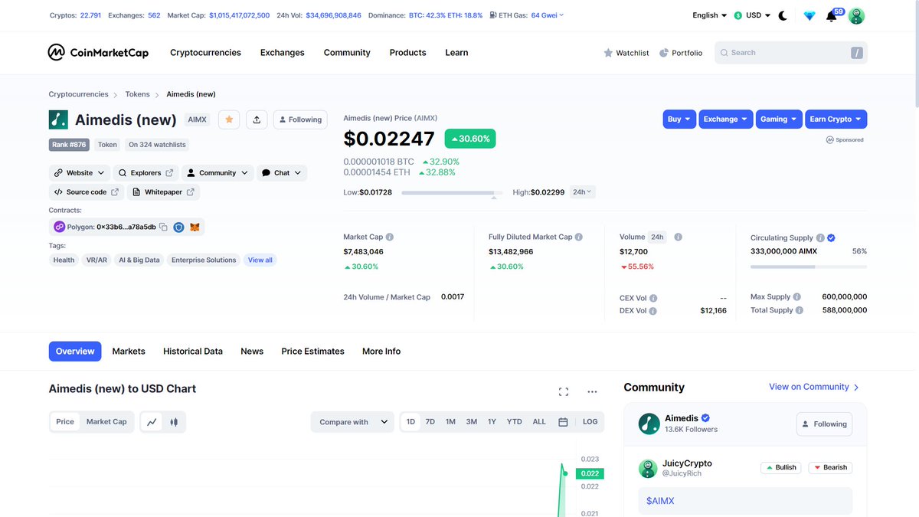Click the circulating supply progress bar
The image size is (919, 517).
coord(809,267)
